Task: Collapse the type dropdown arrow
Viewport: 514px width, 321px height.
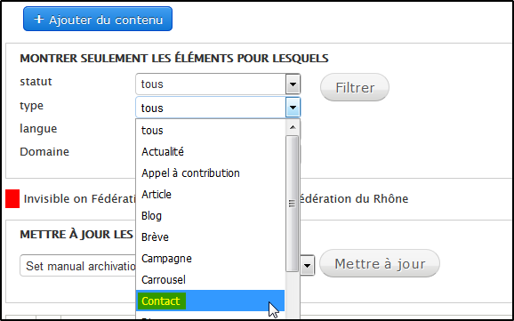Action: point(293,108)
